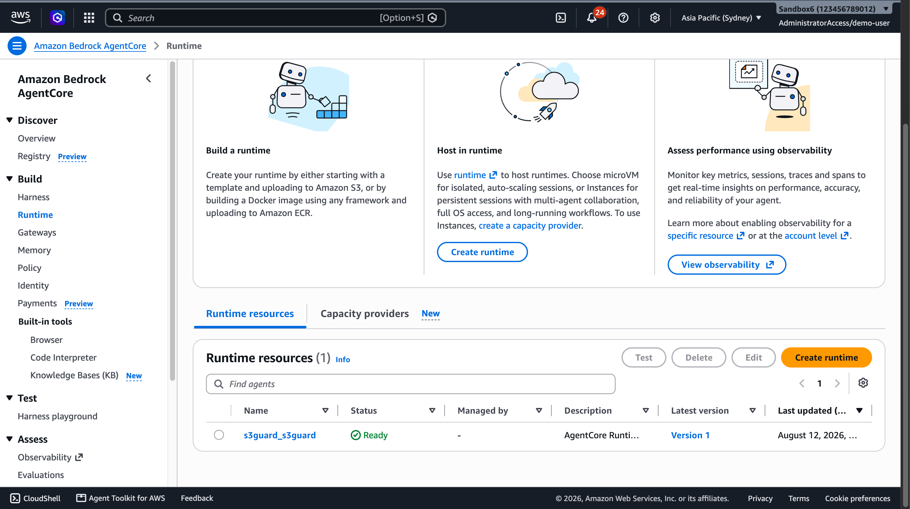Open Browser under Built-in tools

(x=46, y=339)
